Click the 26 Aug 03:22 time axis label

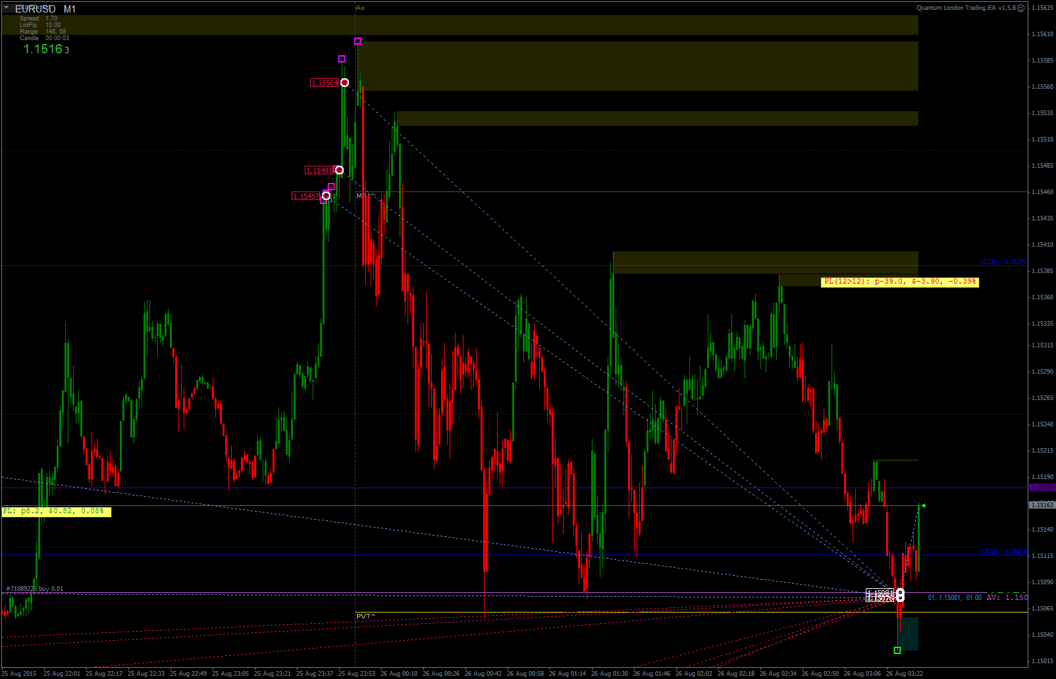click(x=905, y=674)
